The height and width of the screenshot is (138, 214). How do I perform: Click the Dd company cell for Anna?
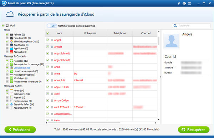click(x=90, y=73)
